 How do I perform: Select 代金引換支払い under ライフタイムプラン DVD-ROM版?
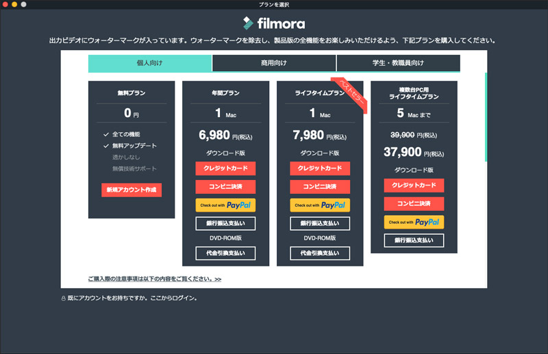point(320,253)
